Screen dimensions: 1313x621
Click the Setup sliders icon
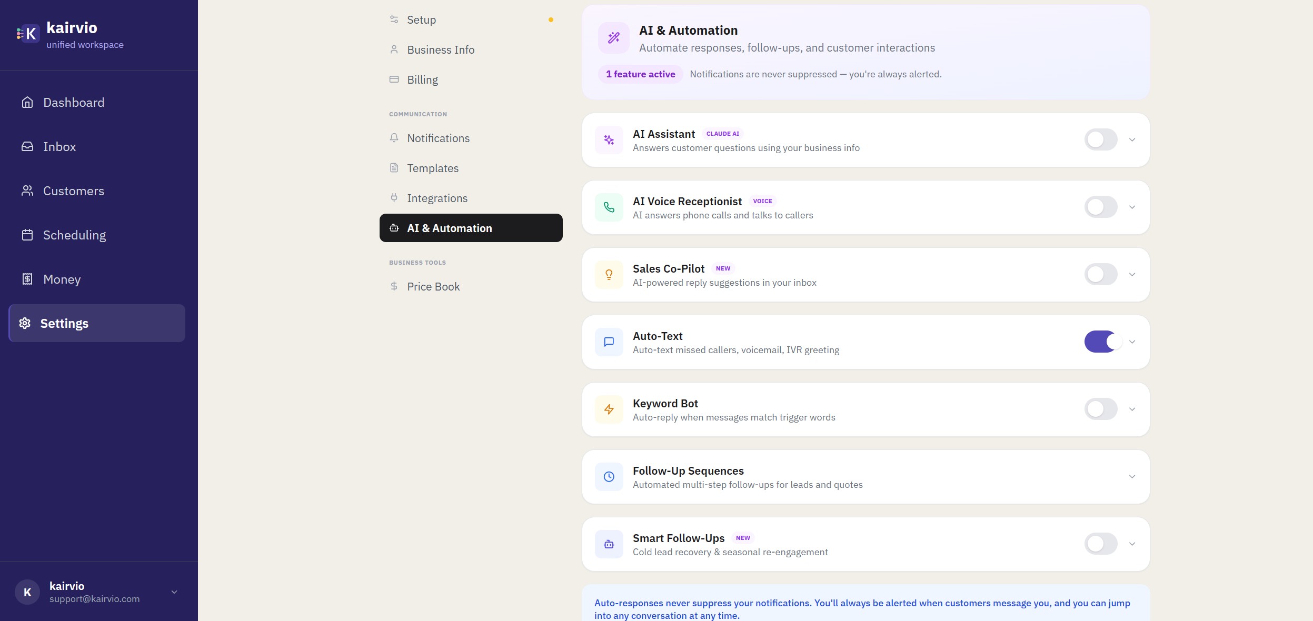click(x=394, y=19)
